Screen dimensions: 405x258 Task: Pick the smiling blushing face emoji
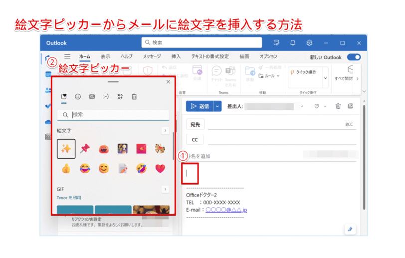tap(104, 169)
